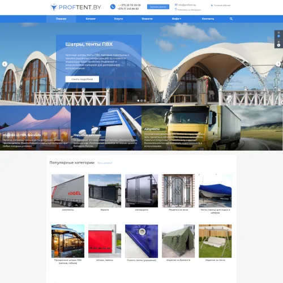Click the list icon in the side panel

(278, 42)
